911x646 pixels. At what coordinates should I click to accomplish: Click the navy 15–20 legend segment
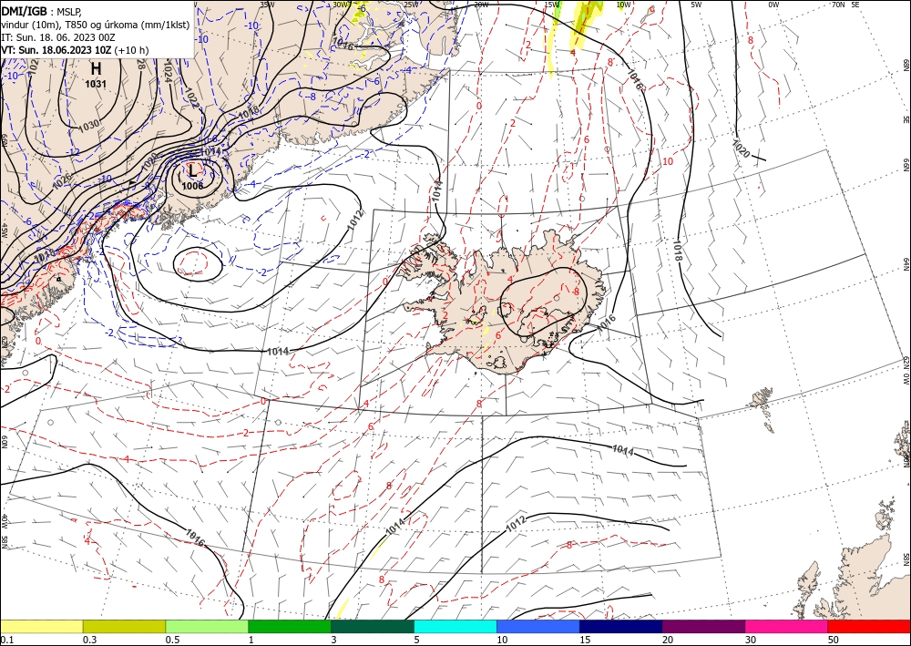point(620,626)
